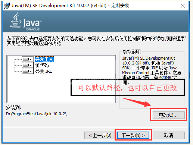Select the 公共 JRE tree item

pyautogui.click(x=44, y=71)
